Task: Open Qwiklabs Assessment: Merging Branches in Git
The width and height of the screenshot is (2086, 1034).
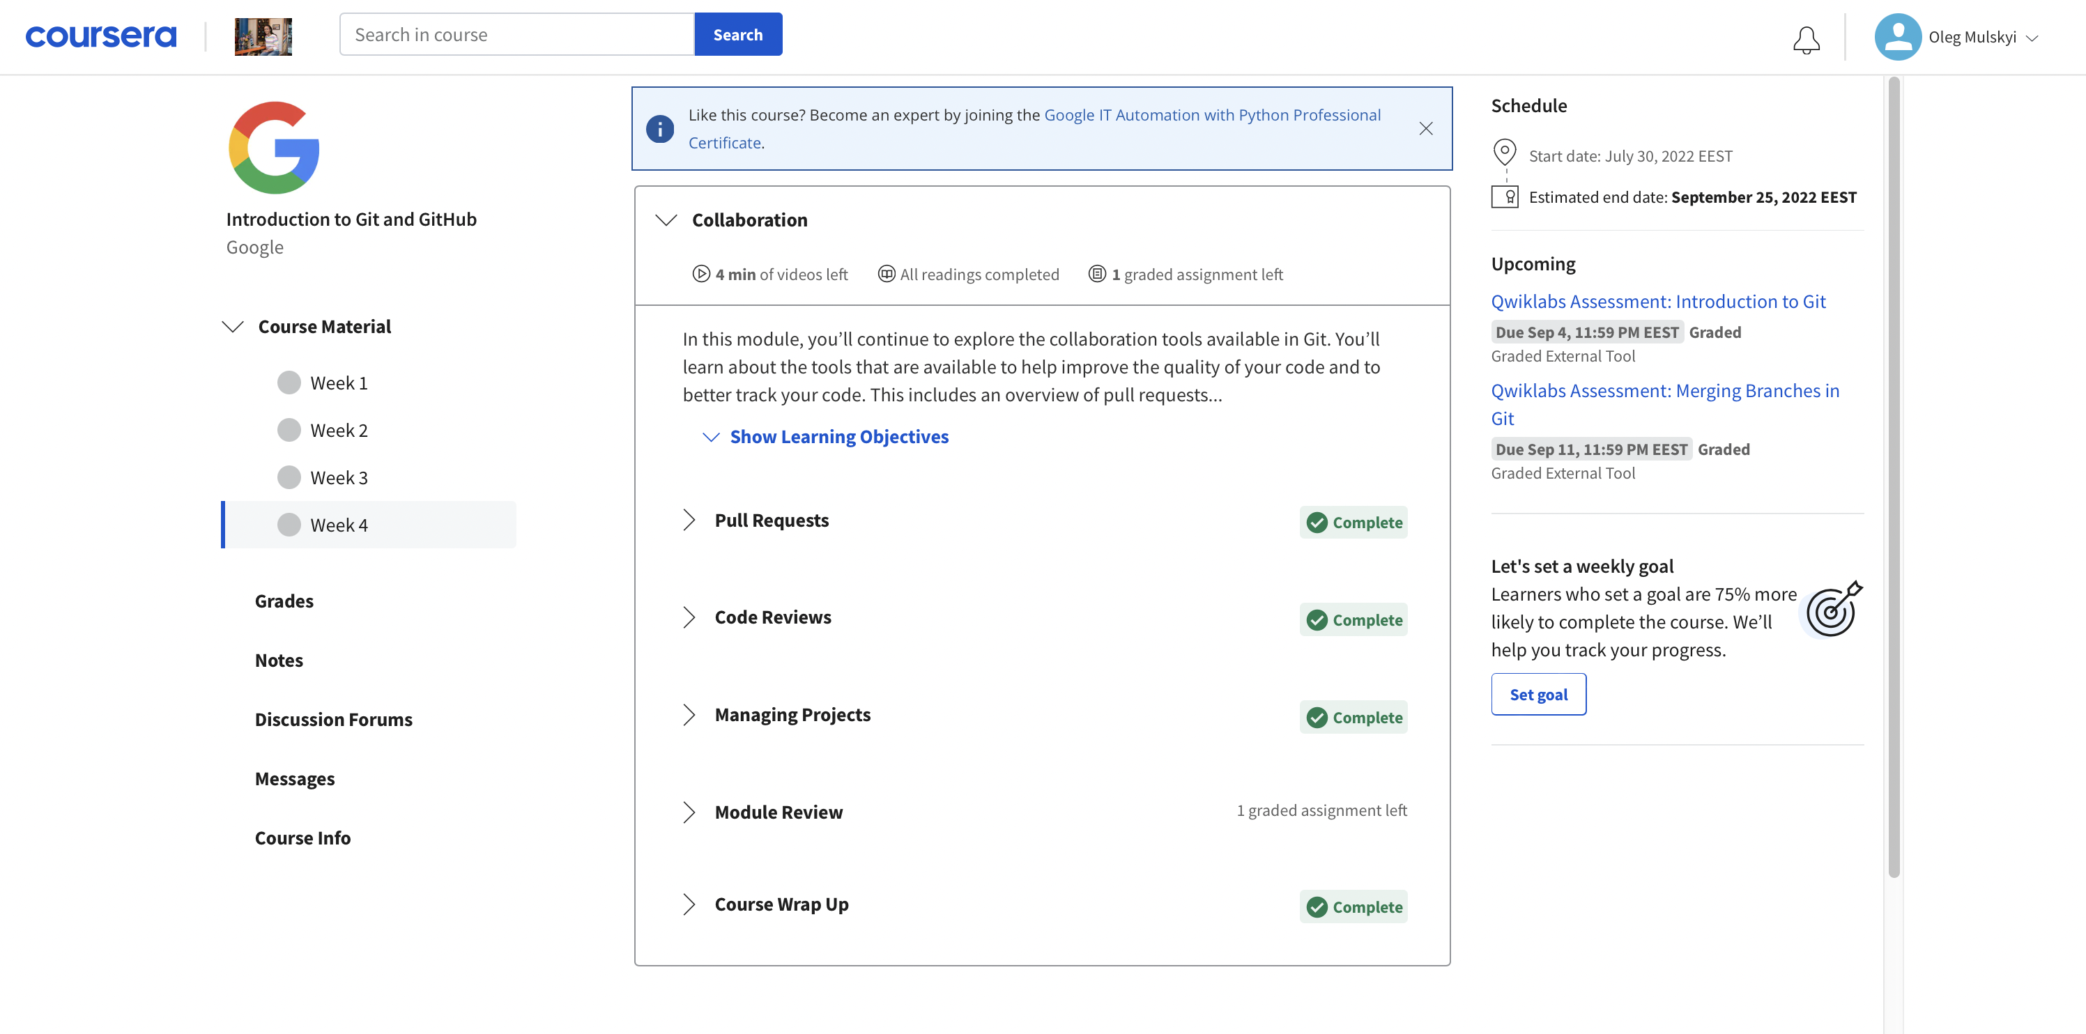Action: pos(1665,404)
